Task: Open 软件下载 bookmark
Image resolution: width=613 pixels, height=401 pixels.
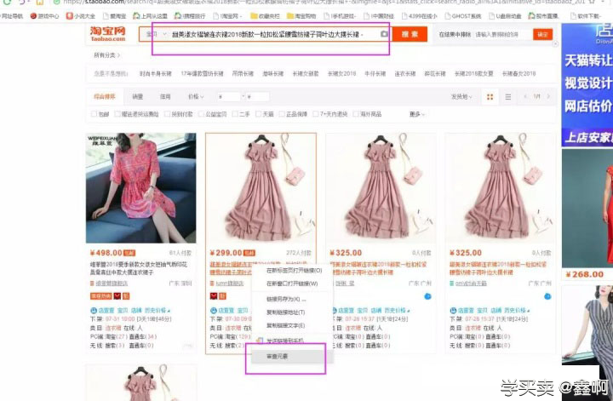Action: point(585,16)
